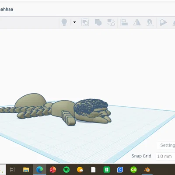Open Task View on the taskbar
Screen dimensions: 175x175
(12, 170)
